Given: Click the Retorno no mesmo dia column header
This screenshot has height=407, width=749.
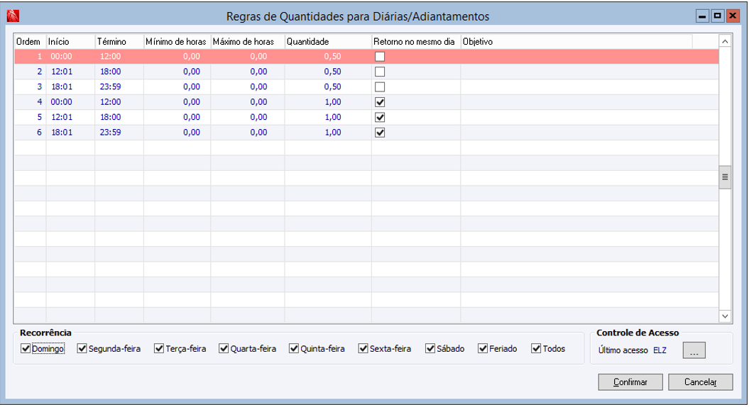Looking at the screenshot, I should pos(415,42).
